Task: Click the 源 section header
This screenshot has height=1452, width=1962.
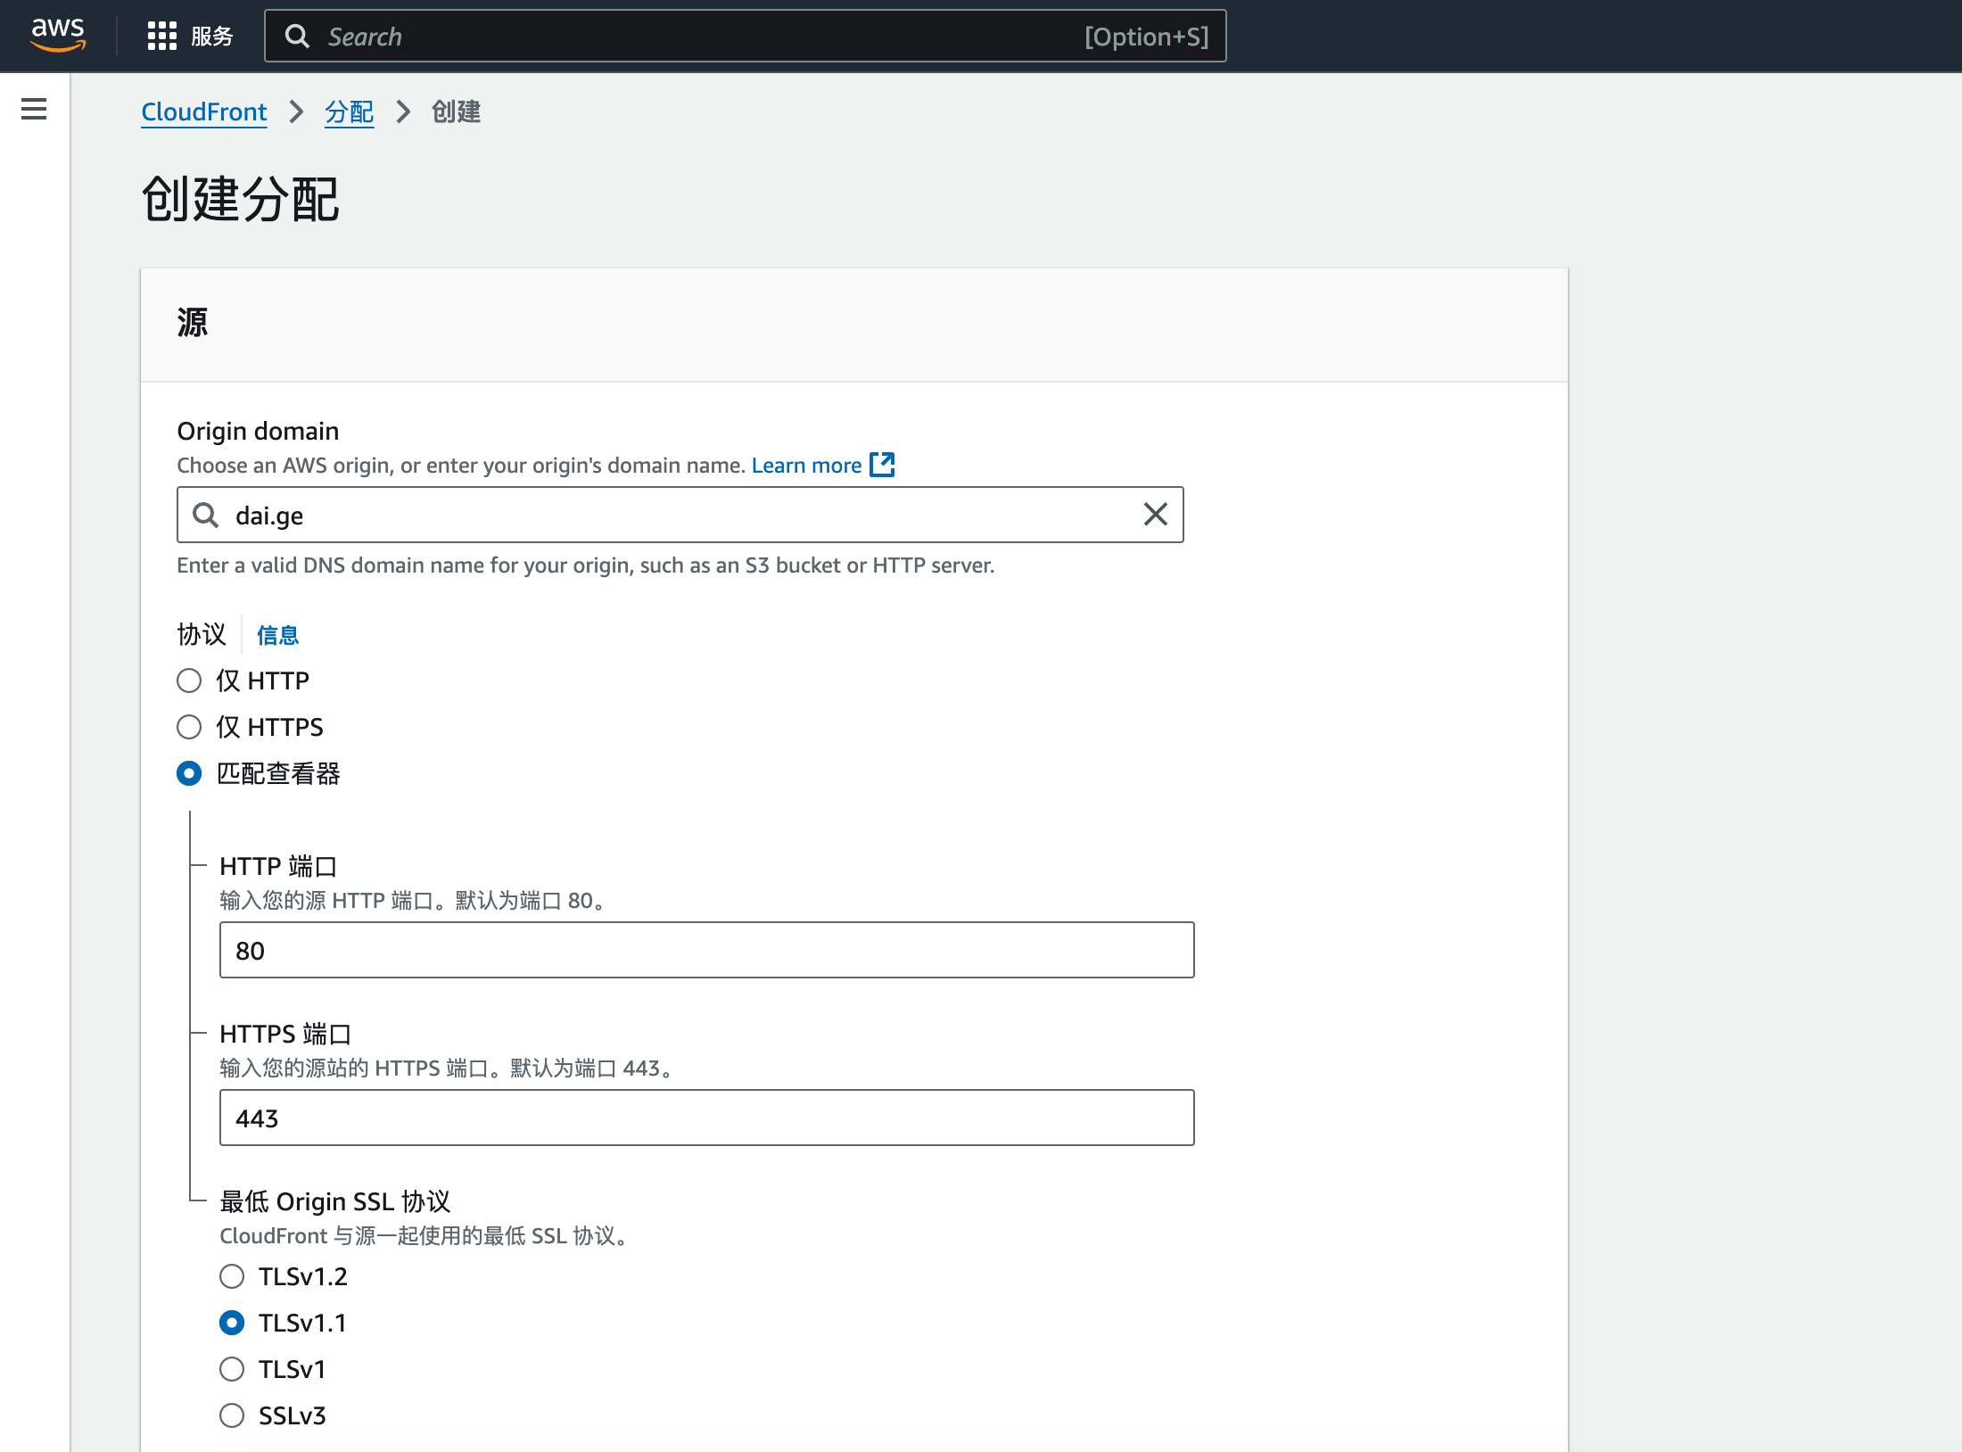Action: (x=193, y=322)
